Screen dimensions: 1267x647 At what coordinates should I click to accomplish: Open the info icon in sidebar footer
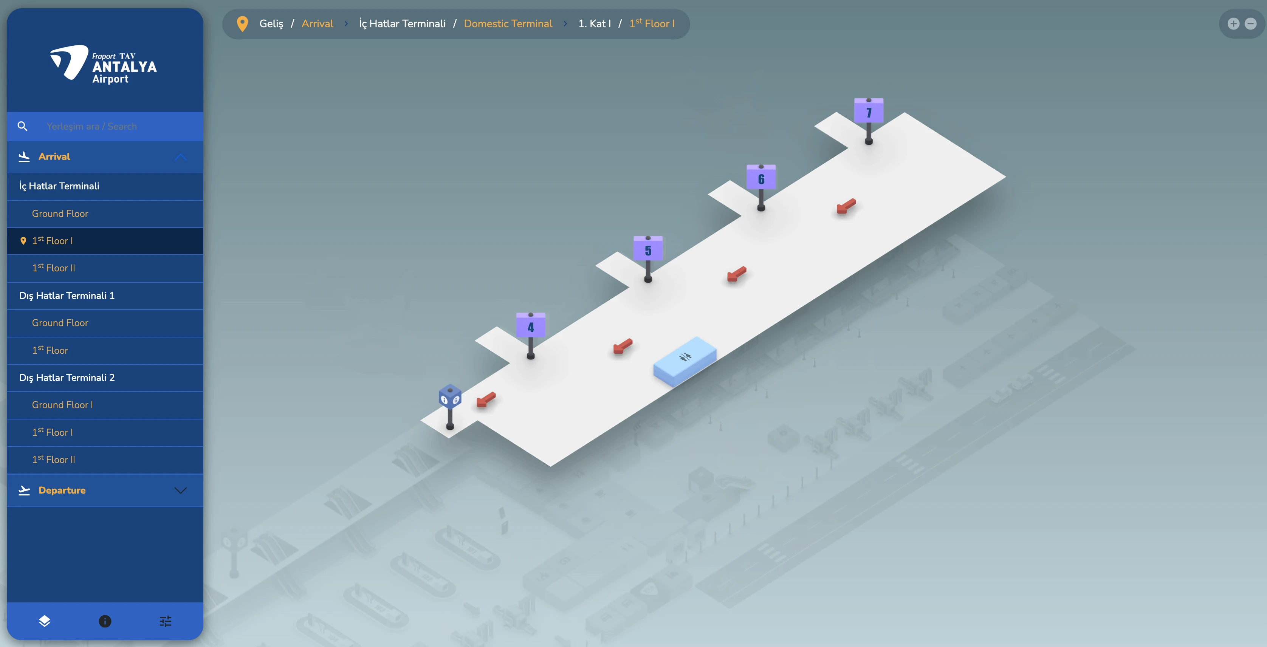(x=105, y=621)
